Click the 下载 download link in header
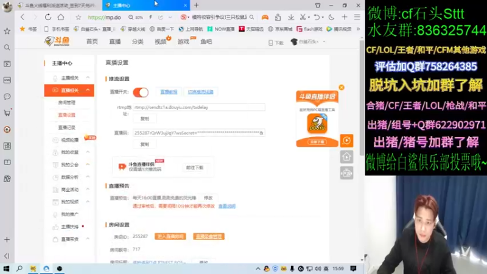Screen dimensions: 487x274 tap(276, 43)
